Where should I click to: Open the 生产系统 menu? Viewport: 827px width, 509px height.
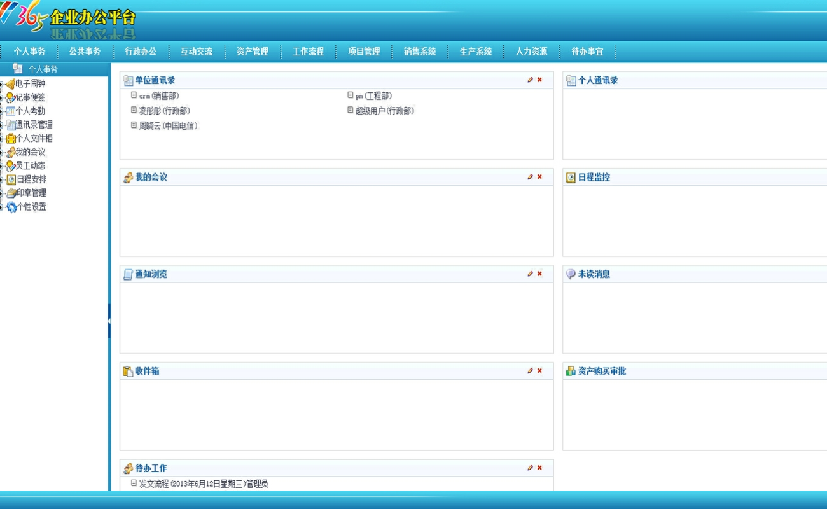coord(476,52)
